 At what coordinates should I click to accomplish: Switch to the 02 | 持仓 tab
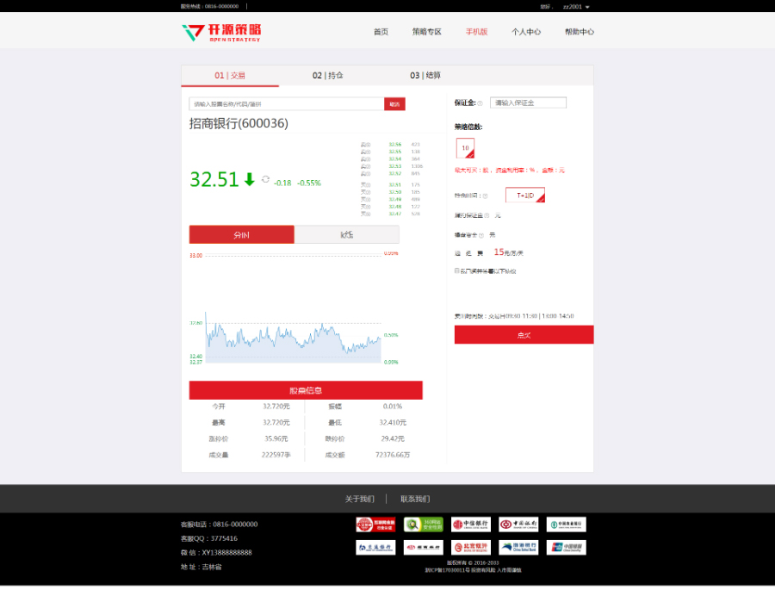point(327,75)
